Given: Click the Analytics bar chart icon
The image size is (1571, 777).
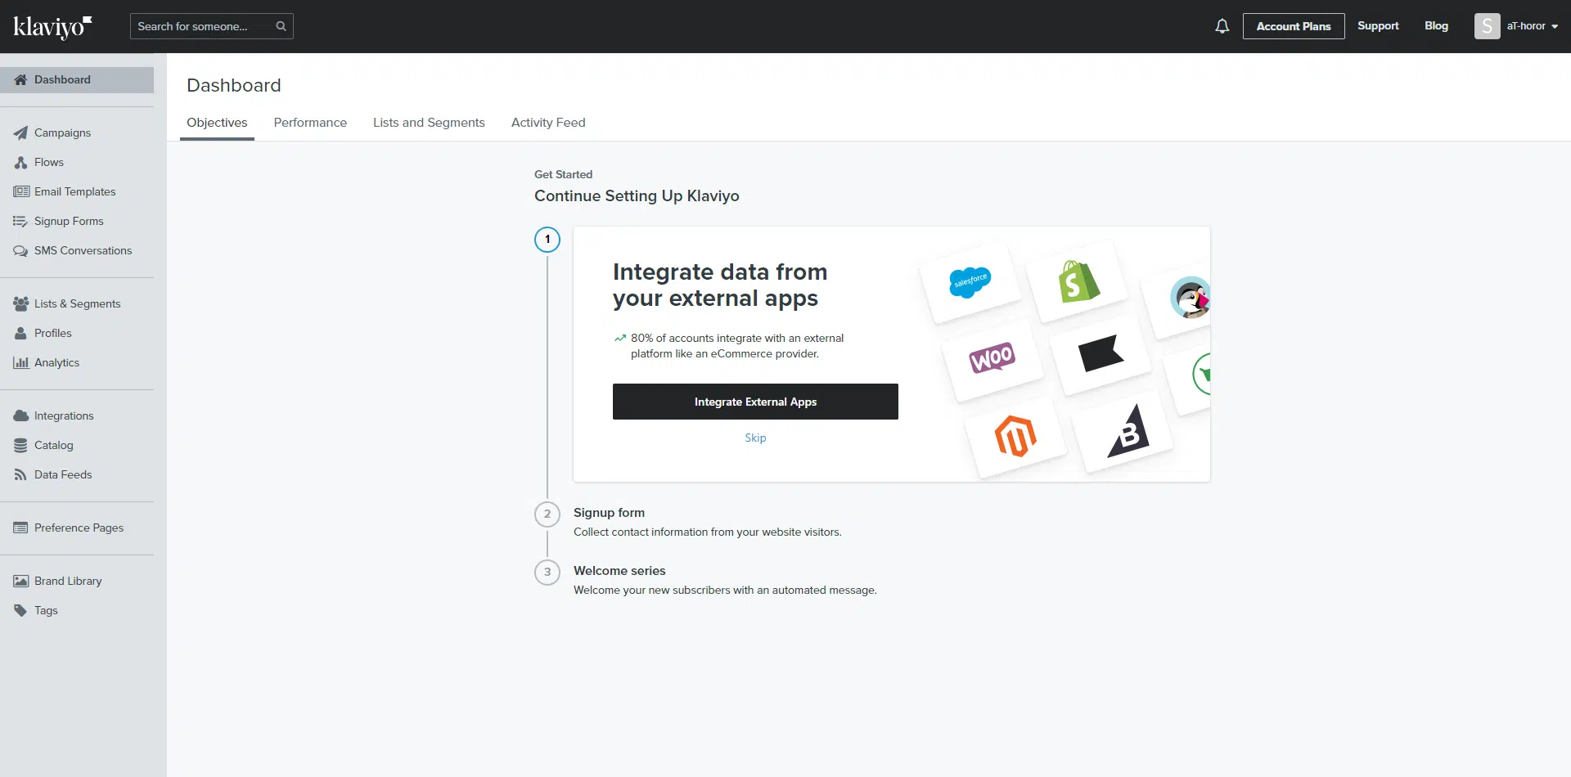Looking at the screenshot, I should pyautogui.click(x=21, y=362).
